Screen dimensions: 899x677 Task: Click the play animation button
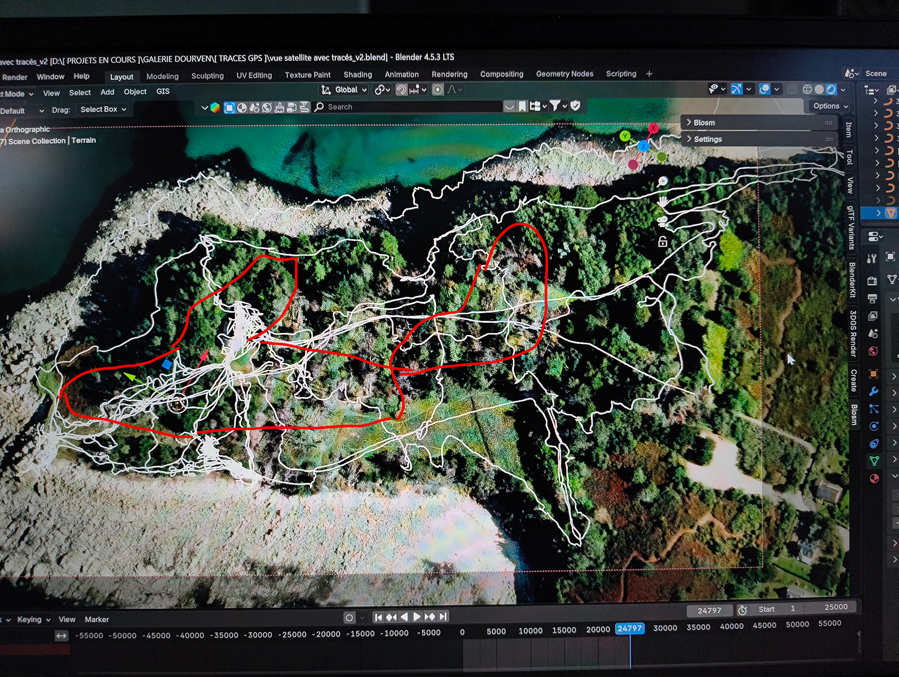pyautogui.click(x=417, y=617)
